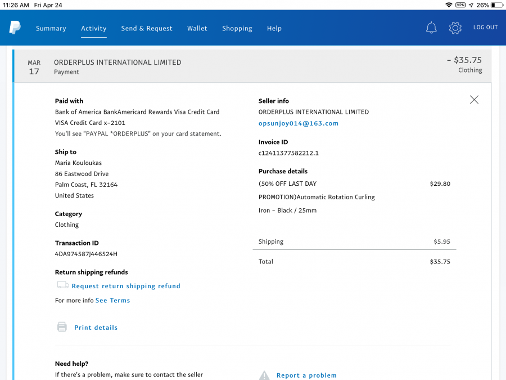This screenshot has width=506, height=380.
Task: Click the Report a problem link
Action: click(306, 375)
